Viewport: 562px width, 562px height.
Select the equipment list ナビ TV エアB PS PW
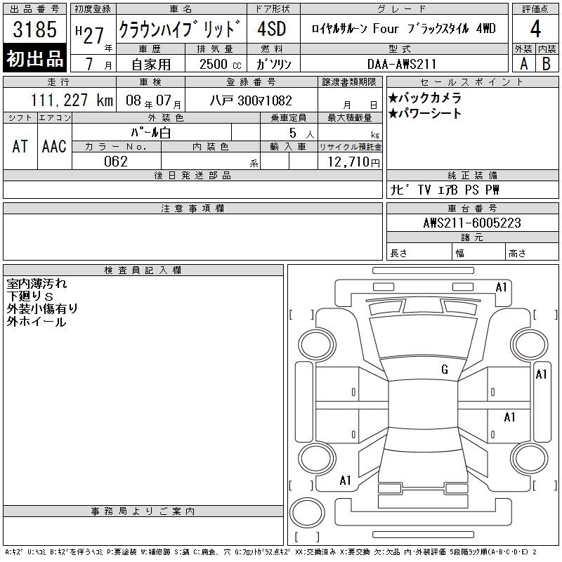(445, 190)
